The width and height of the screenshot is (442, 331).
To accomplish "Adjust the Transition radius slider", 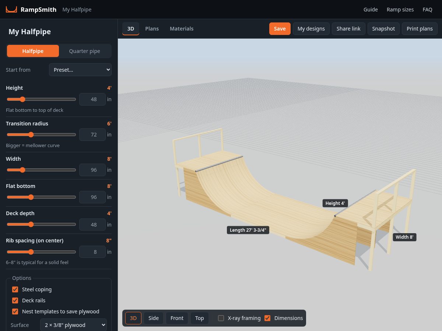I will (41, 135).
